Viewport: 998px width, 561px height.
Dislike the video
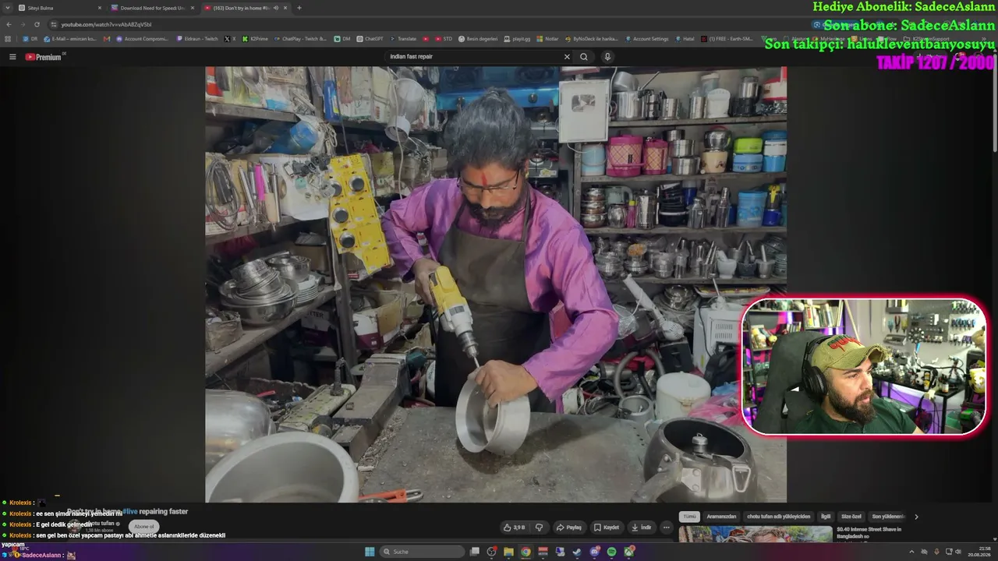pyautogui.click(x=539, y=527)
